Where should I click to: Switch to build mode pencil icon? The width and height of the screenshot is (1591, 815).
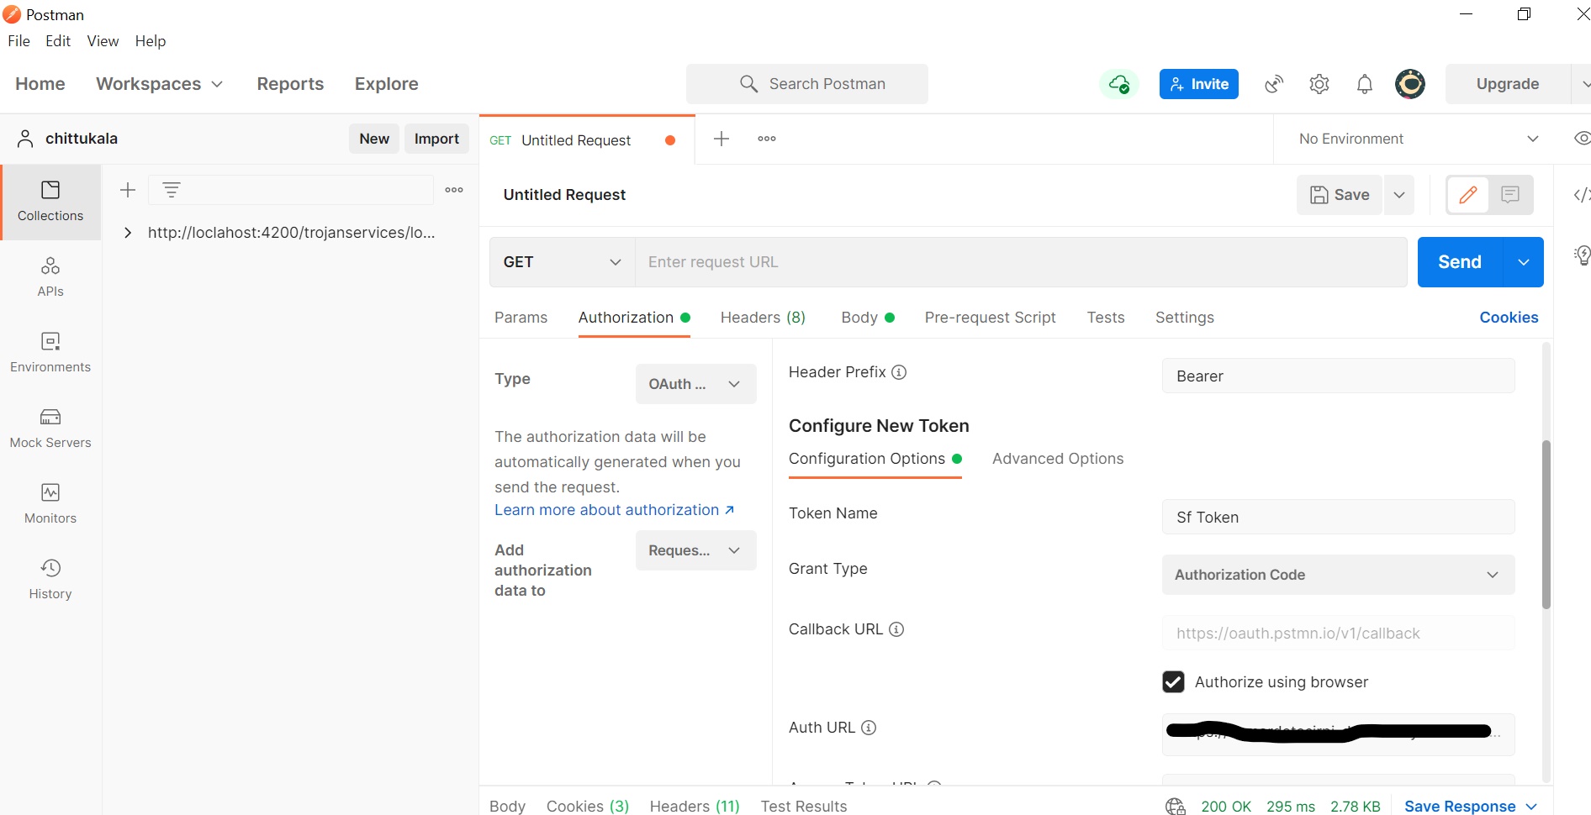[x=1468, y=195]
